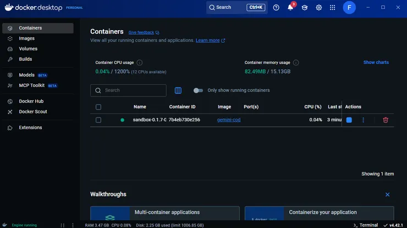
Task: Open Docker Scout in sidebar
Action: (38, 112)
